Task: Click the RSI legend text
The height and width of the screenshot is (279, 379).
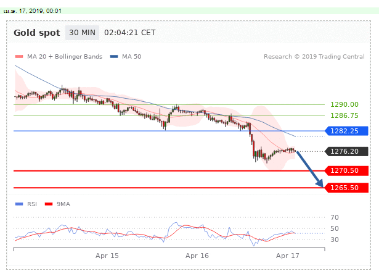Action: pyautogui.click(x=32, y=204)
